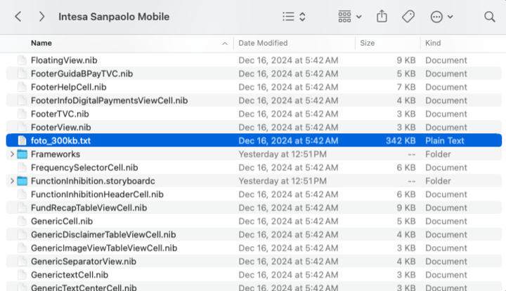Sort by the Name column header

click(41, 43)
